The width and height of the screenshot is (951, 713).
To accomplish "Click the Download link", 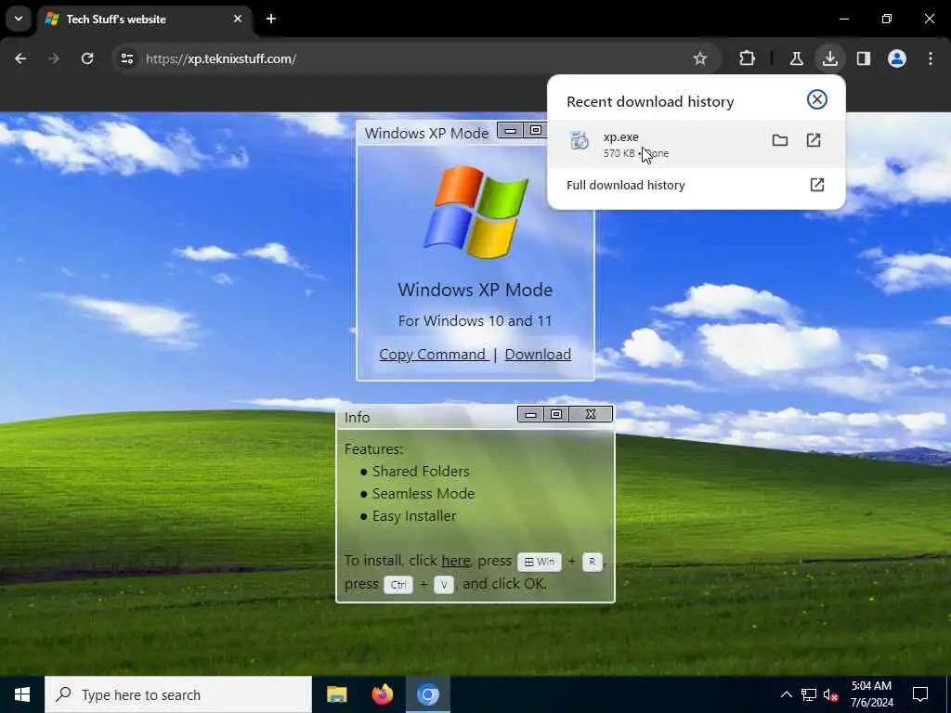I will (538, 354).
